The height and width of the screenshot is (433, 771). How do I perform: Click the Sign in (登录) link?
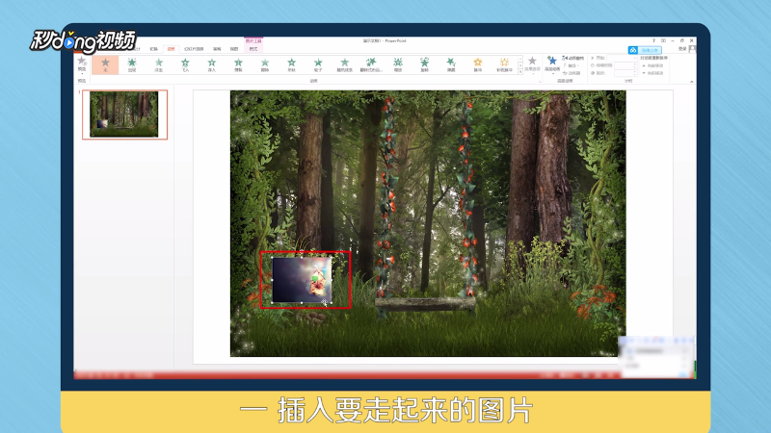682,49
